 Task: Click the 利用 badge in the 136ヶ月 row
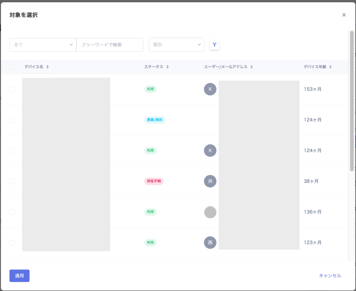[150, 212]
